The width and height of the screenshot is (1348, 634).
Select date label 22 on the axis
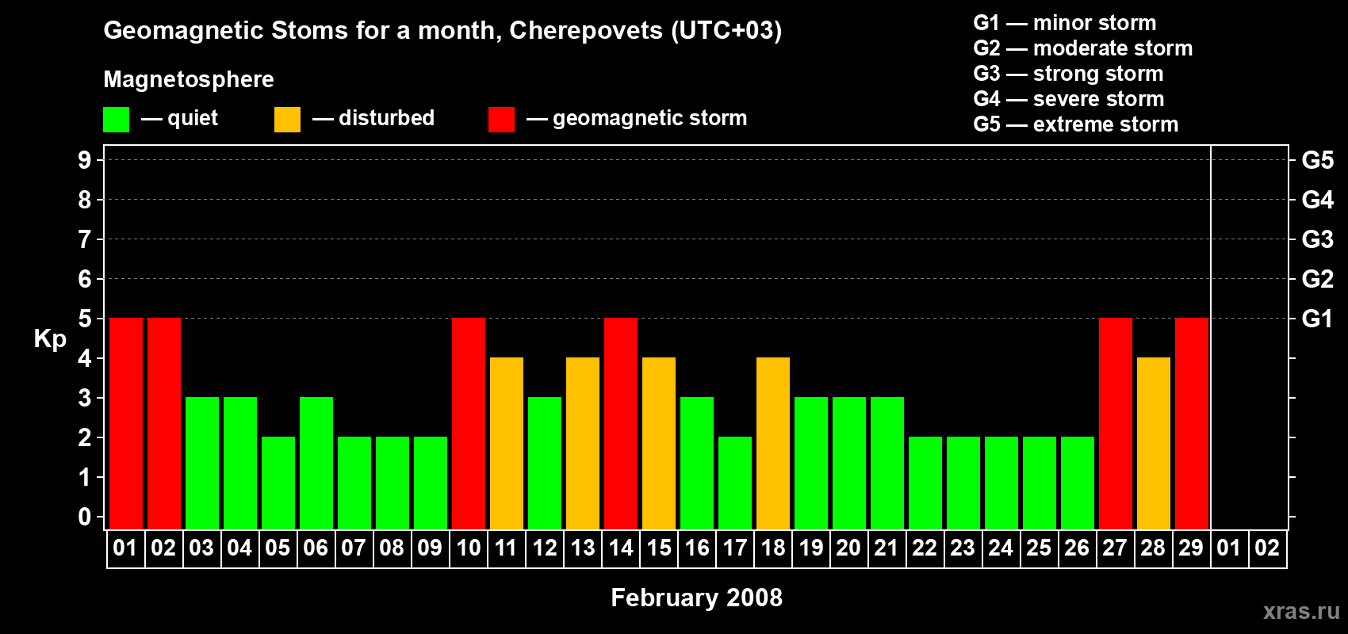coord(925,548)
